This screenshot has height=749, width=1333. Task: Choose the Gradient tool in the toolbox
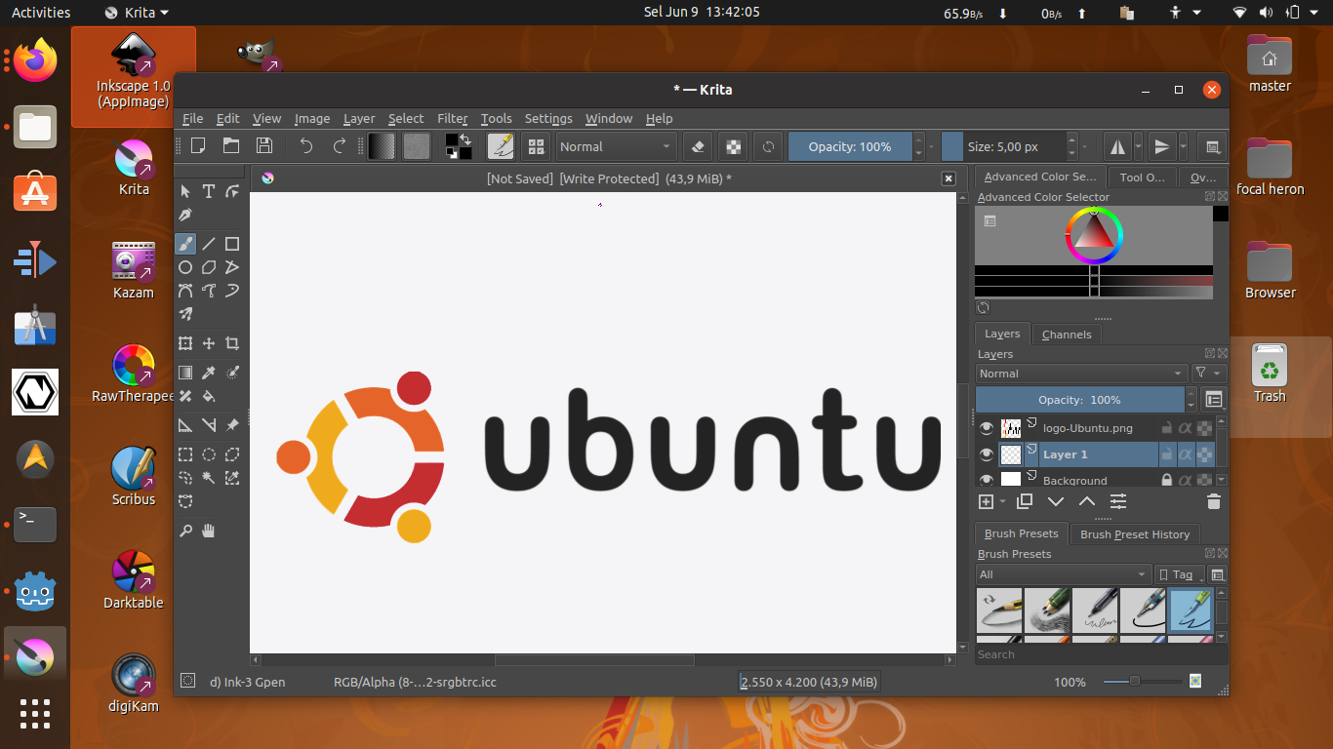185,373
